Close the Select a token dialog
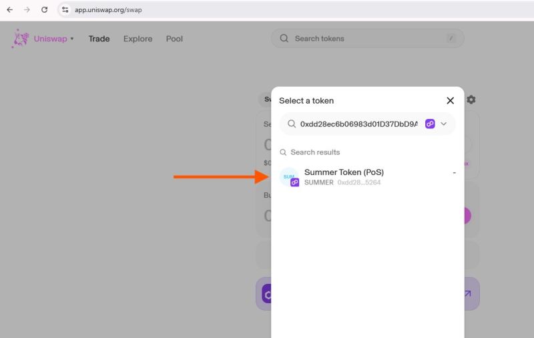This screenshot has height=338, width=534. [x=450, y=100]
